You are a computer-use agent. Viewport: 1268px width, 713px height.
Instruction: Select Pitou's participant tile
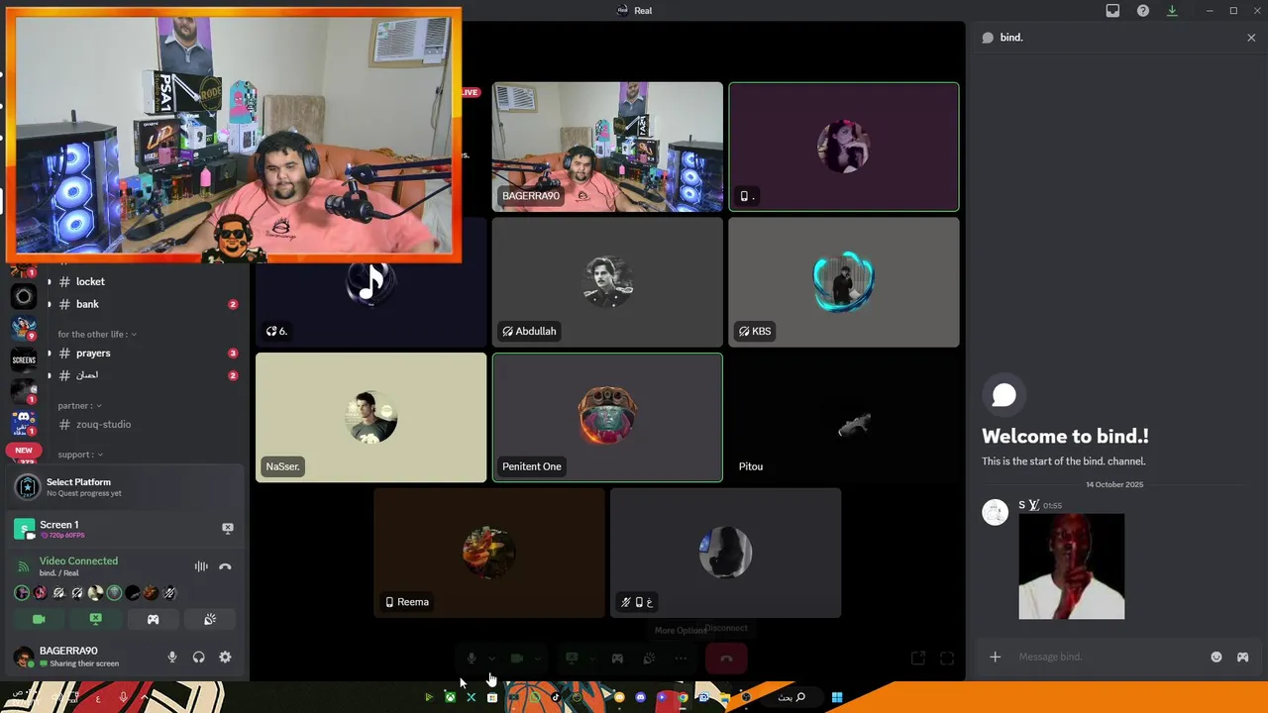(x=844, y=417)
